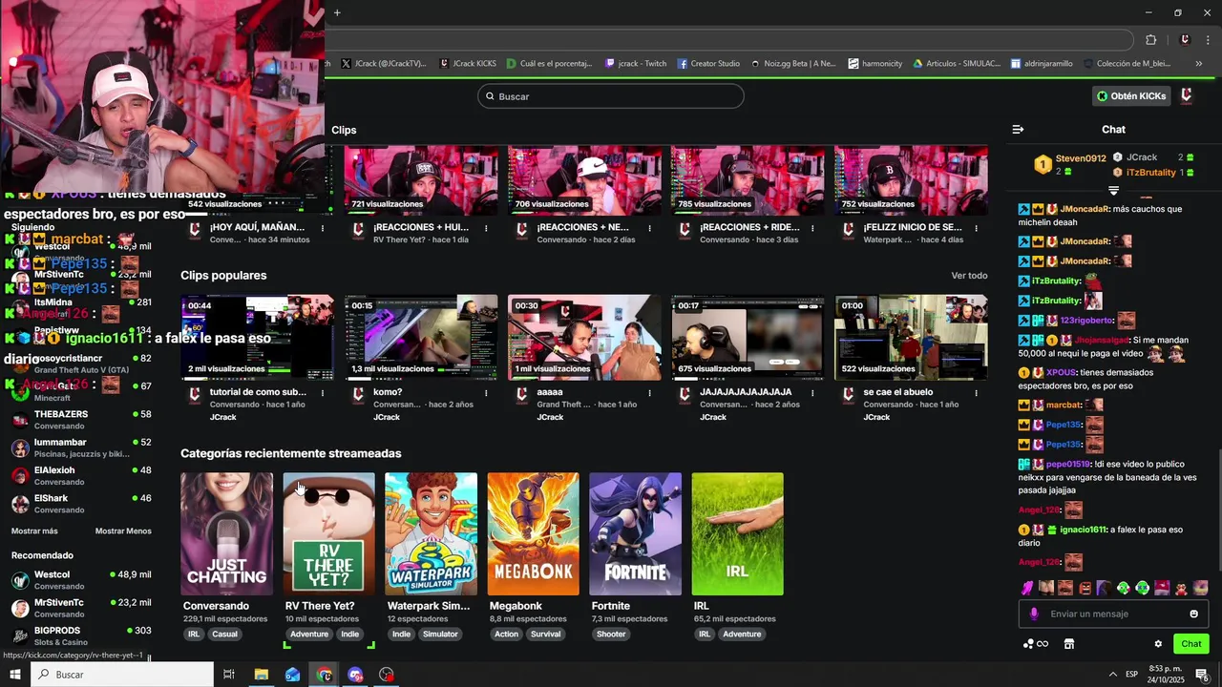Click Ver todo next to Clips populares
Screen dimensions: 1222x687
click(969, 276)
